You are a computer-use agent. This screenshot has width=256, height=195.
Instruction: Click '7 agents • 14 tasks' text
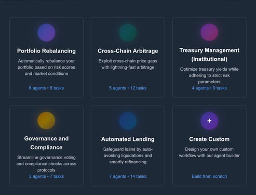click(x=128, y=176)
